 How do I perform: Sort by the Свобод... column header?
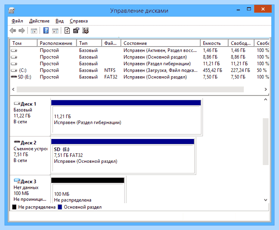point(241,43)
